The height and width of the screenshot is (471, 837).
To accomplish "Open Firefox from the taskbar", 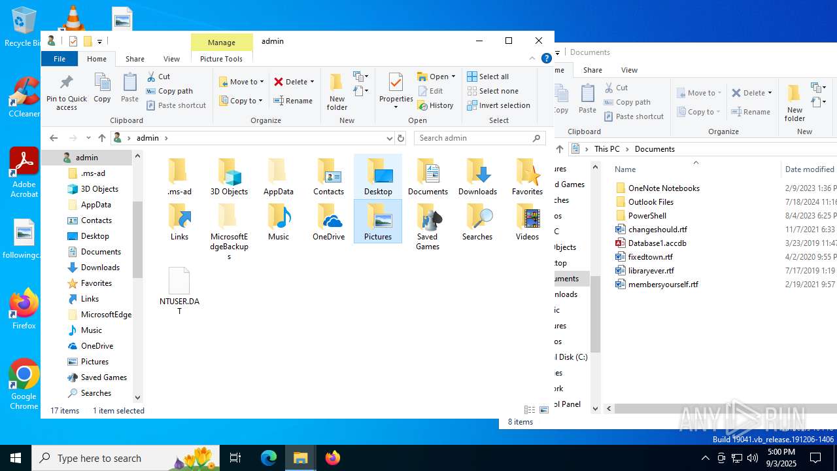I will (333, 458).
